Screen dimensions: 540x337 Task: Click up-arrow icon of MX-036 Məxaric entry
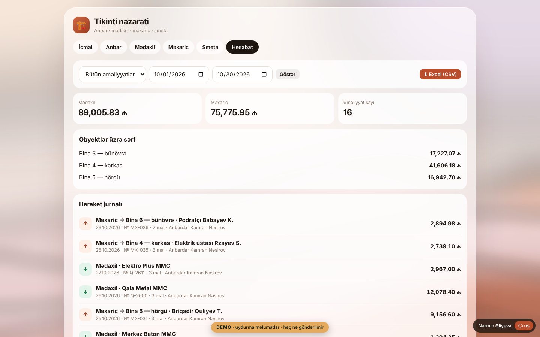(x=85, y=224)
